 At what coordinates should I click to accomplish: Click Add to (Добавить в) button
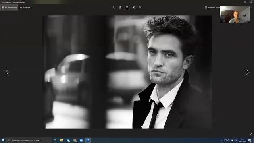pos(25,8)
